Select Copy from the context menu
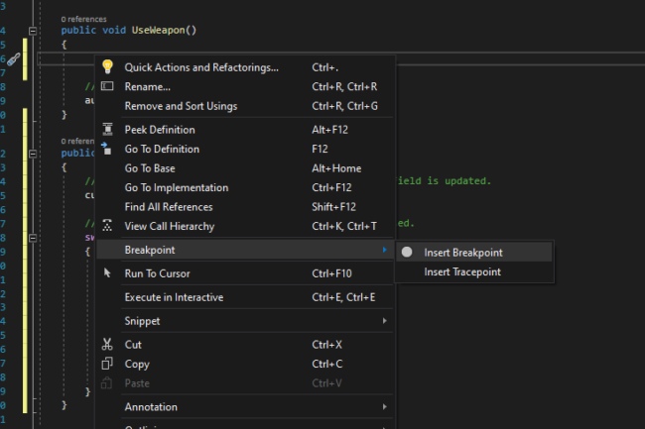Screen dimensions: 645x429 [245, 364]
